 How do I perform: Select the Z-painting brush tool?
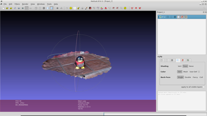click(x=86, y=8)
